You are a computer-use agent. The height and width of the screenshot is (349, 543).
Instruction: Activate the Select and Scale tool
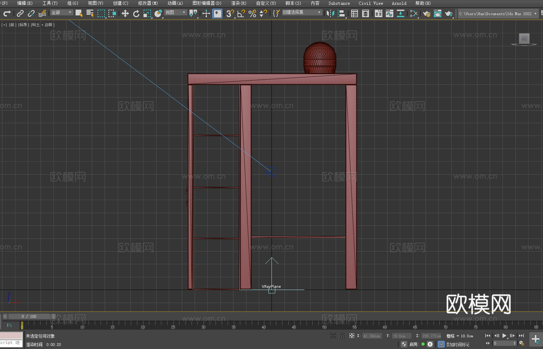(x=147, y=13)
